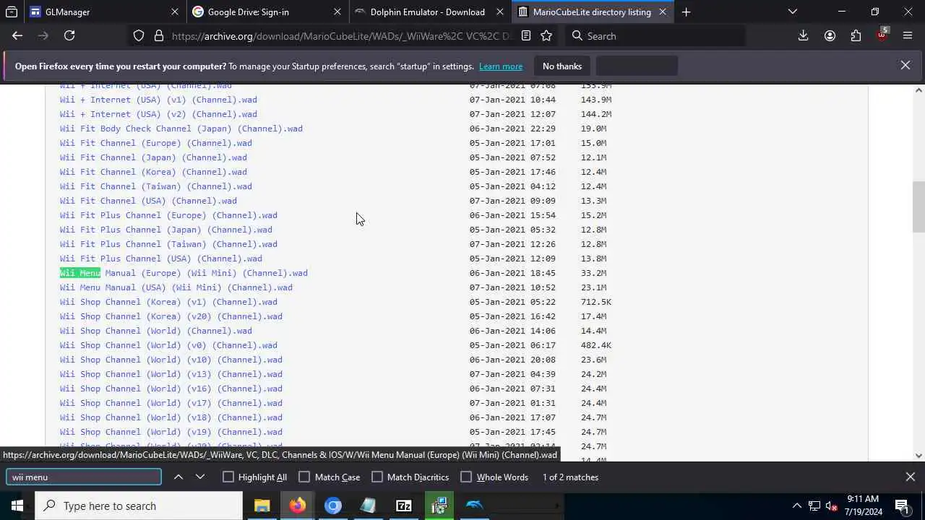
Task: Click the Learn more link
Action: [x=501, y=66]
